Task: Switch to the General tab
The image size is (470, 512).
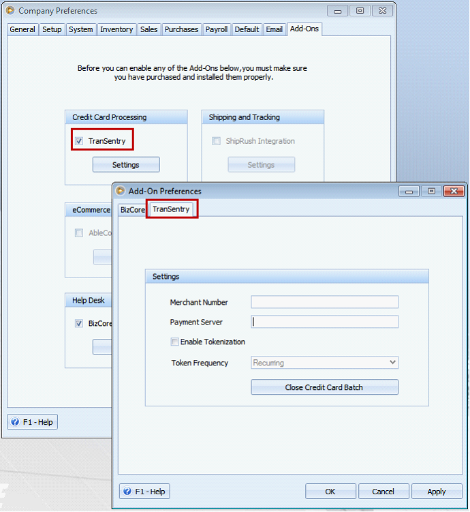Action: pos(22,29)
